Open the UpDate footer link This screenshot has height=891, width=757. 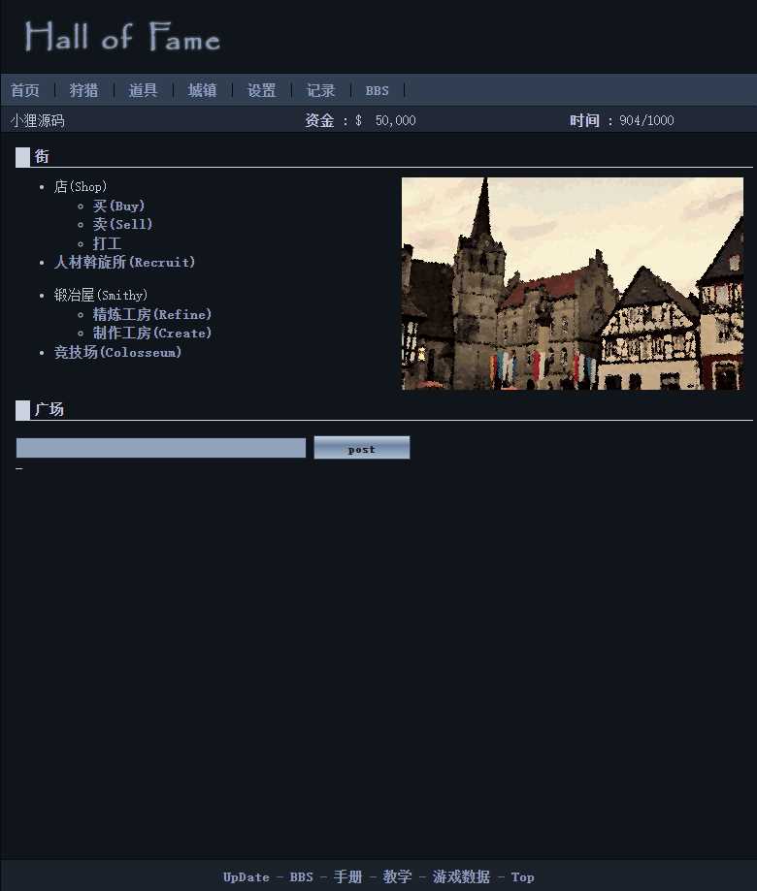(x=246, y=877)
